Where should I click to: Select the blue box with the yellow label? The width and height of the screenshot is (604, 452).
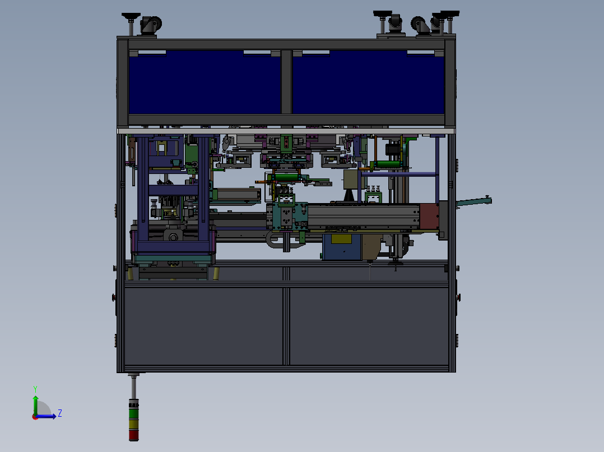[x=342, y=247]
